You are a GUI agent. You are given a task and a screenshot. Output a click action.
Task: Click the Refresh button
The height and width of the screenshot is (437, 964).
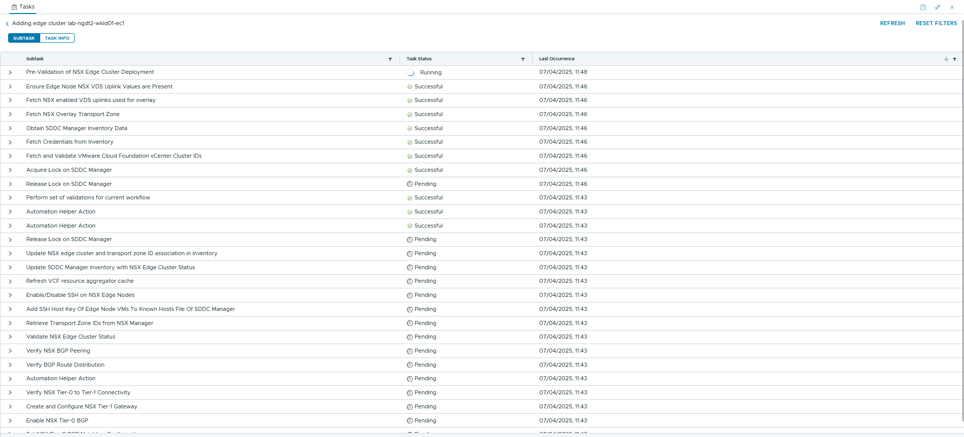(x=892, y=24)
